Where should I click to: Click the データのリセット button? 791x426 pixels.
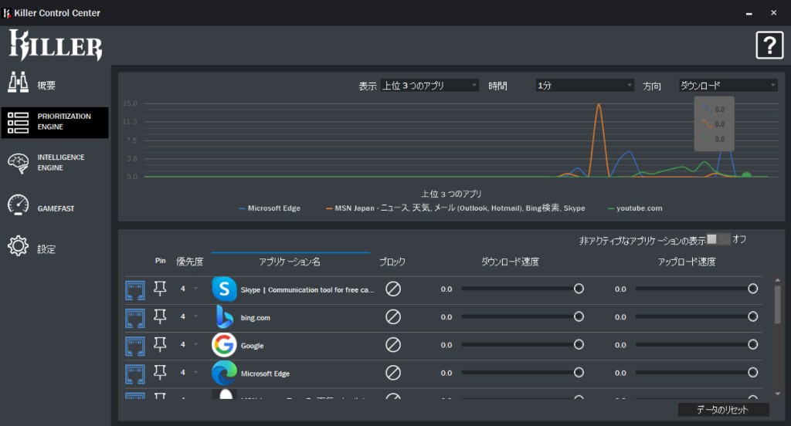click(x=723, y=410)
